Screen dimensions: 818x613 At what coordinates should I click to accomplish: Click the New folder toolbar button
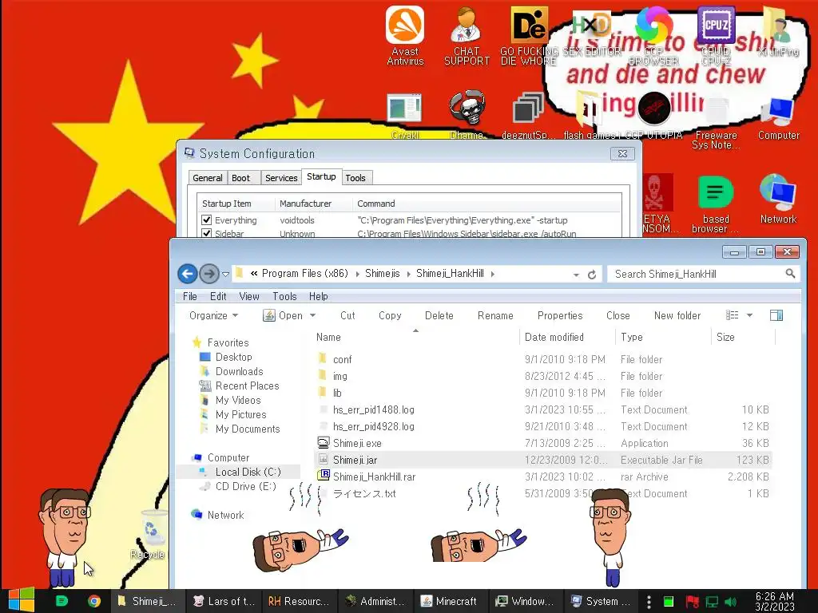pyautogui.click(x=677, y=315)
